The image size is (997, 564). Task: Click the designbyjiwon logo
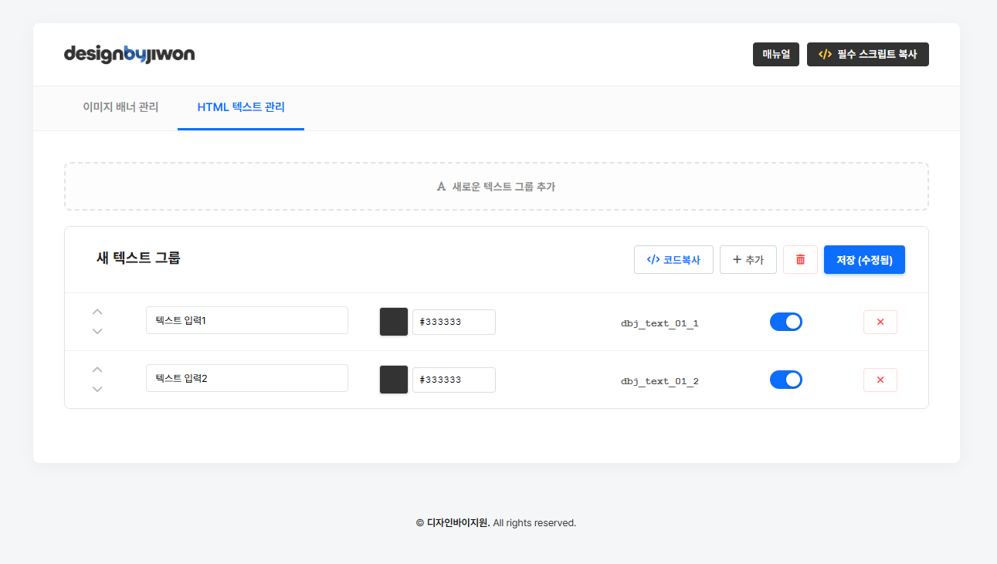pyautogui.click(x=129, y=54)
